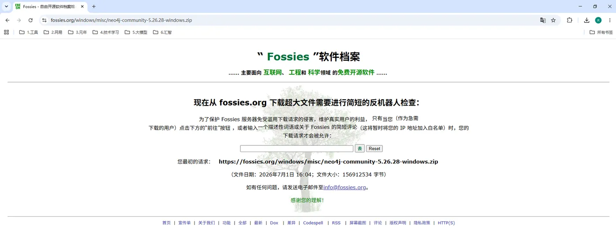The height and width of the screenshot is (232, 616).
Task: Open the 全部 footer link
Action: click(x=242, y=223)
